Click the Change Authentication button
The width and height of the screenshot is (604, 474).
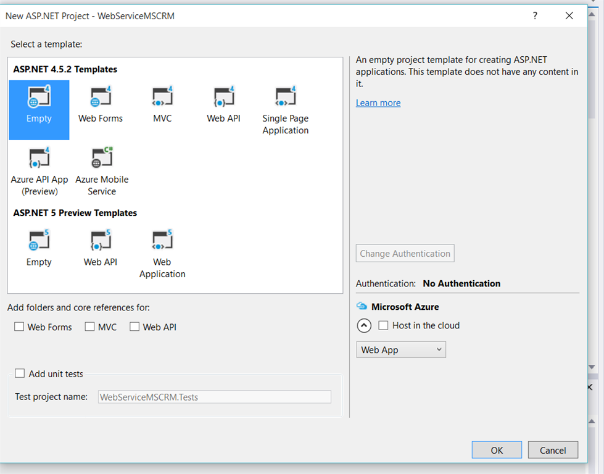tap(405, 253)
